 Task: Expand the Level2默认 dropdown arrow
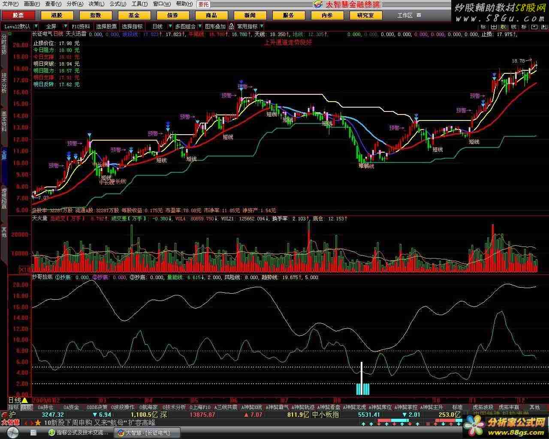tap(36, 26)
